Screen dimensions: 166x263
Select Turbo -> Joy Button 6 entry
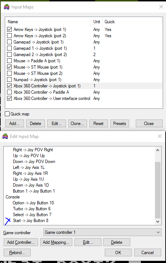[32, 209]
